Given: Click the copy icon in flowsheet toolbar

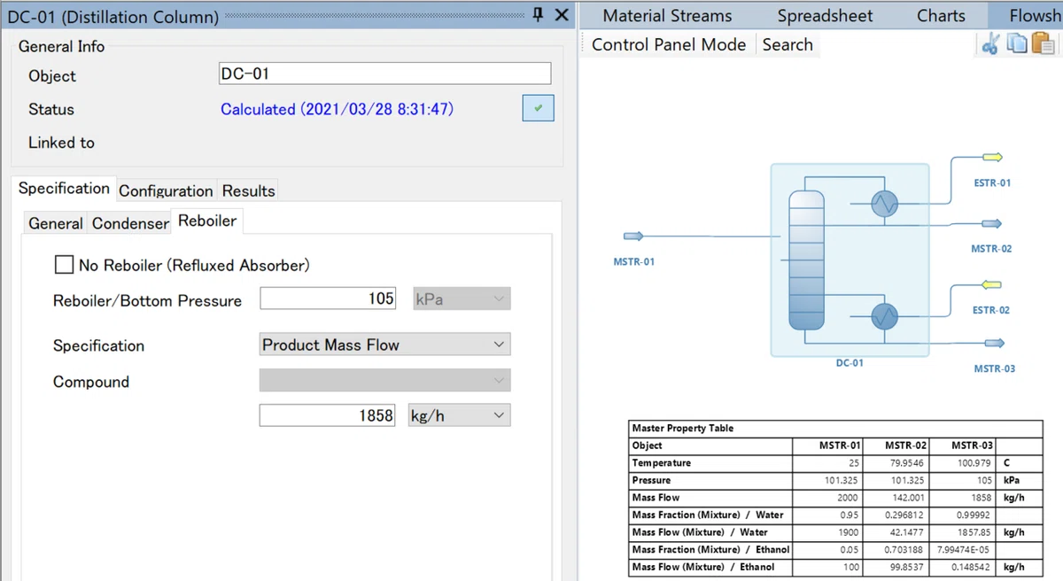Looking at the screenshot, I should point(1017,43).
